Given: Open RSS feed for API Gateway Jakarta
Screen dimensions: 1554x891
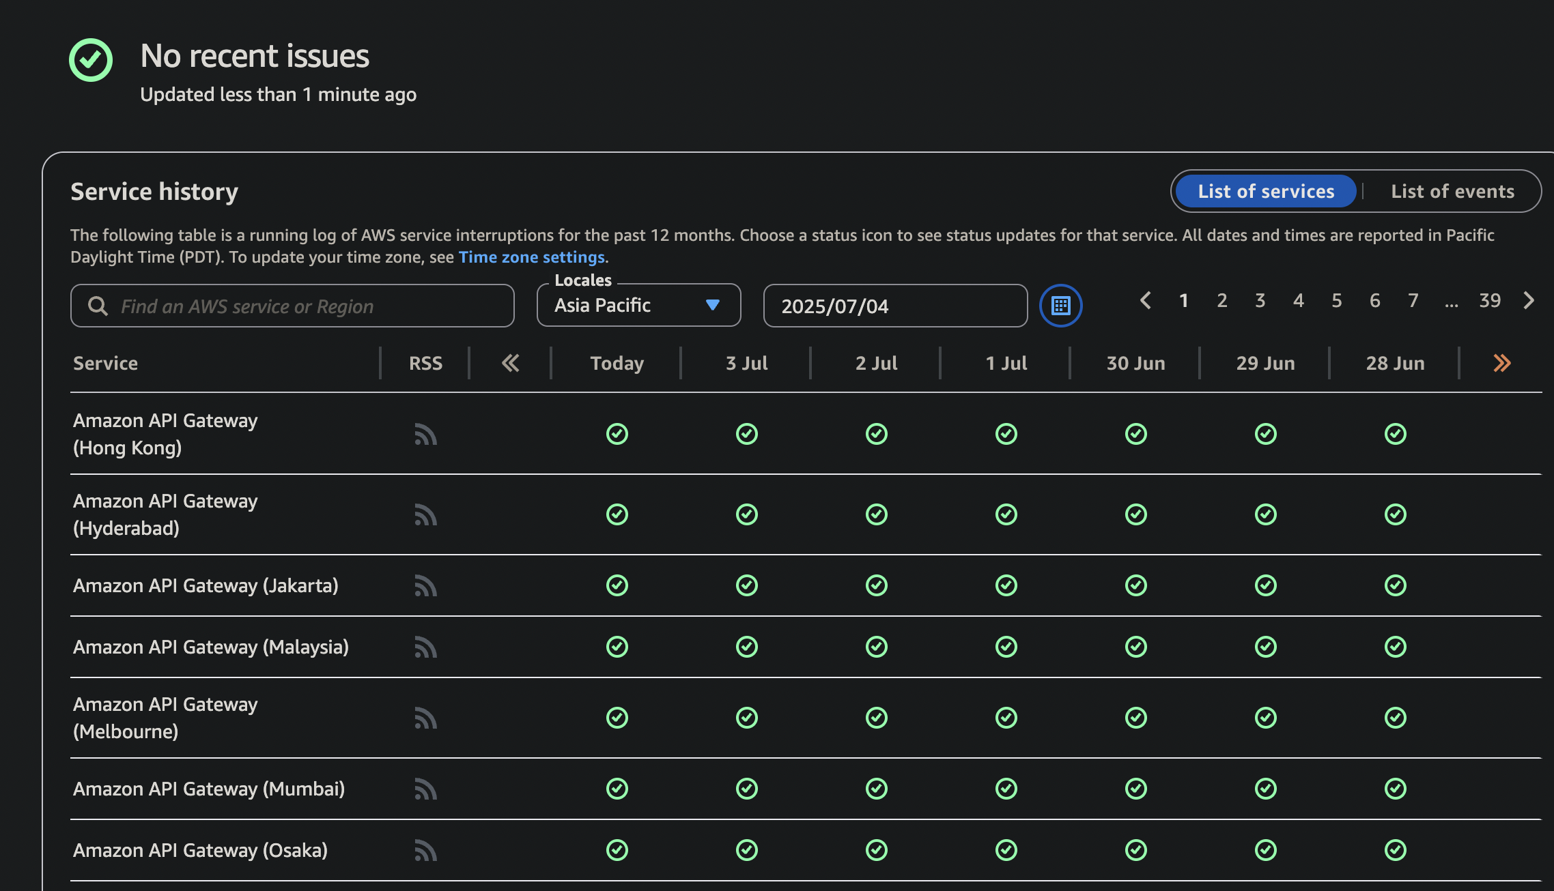Looking at the screenshot, I should coord(425,586).
